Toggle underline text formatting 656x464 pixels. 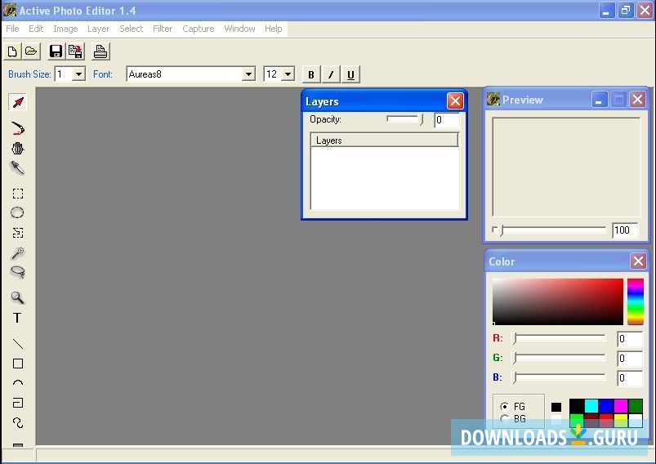[350, 74]
